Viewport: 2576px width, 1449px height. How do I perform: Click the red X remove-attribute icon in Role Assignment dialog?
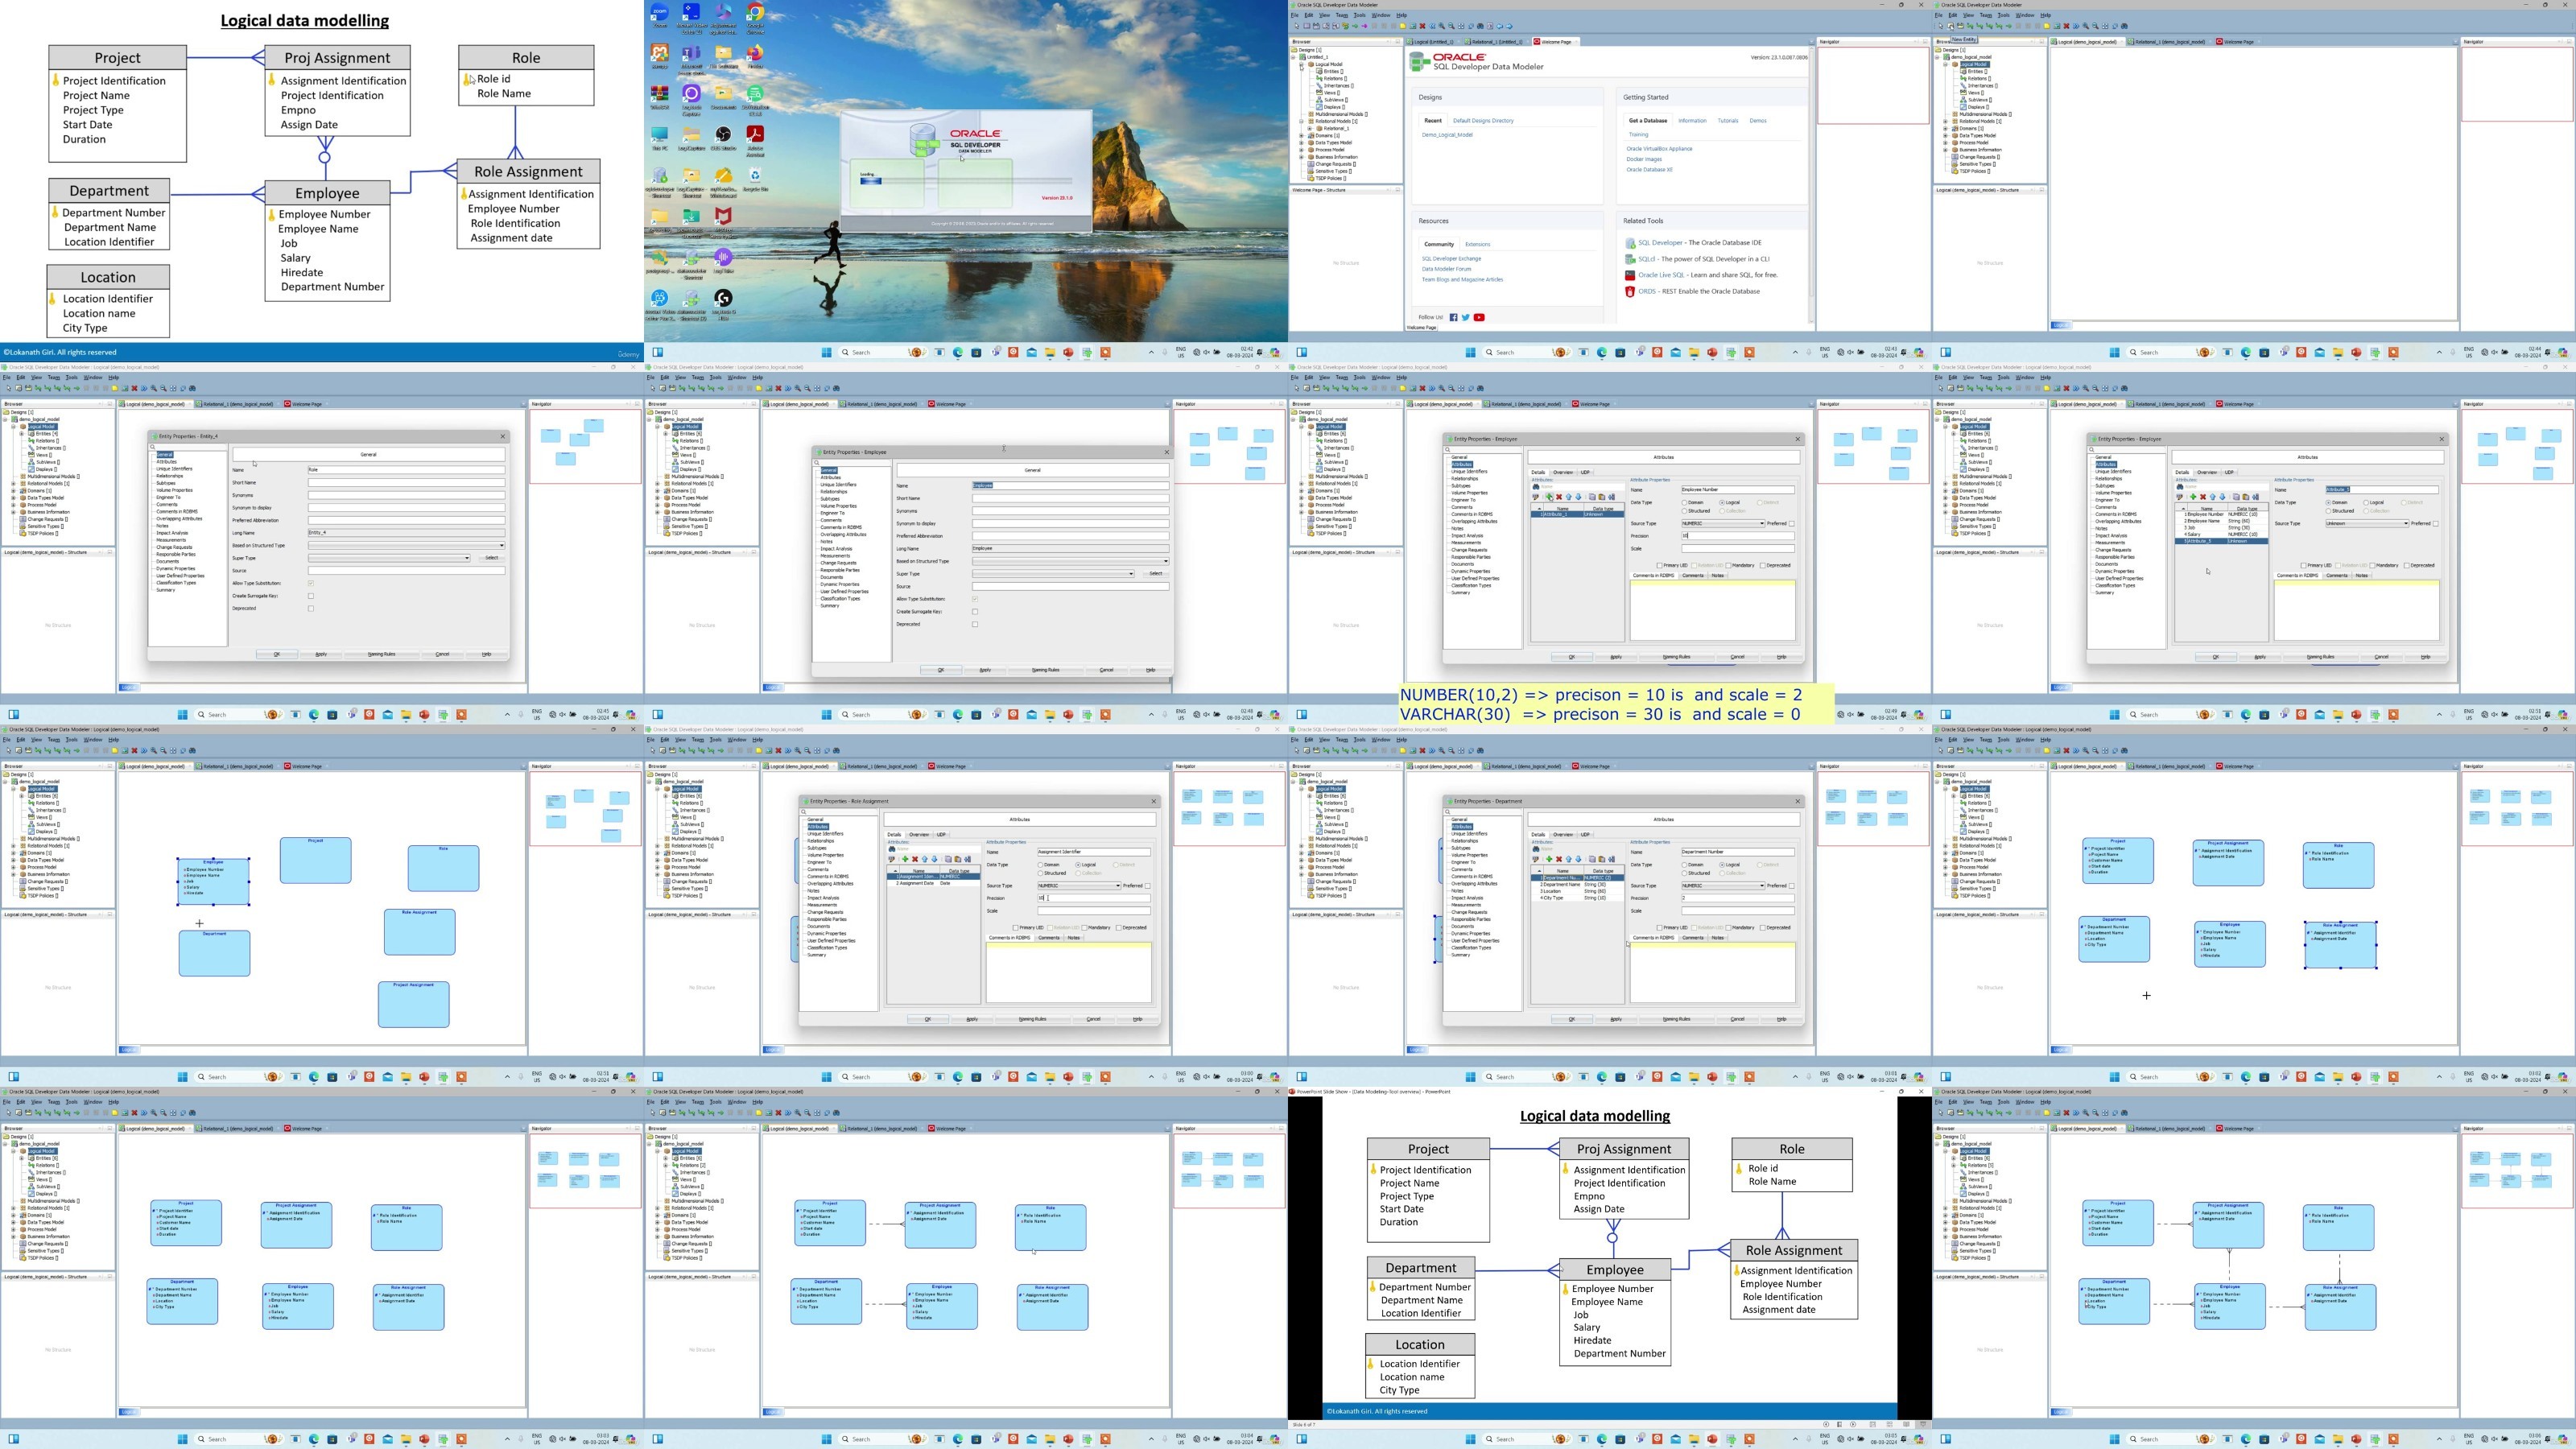point(915,859)
